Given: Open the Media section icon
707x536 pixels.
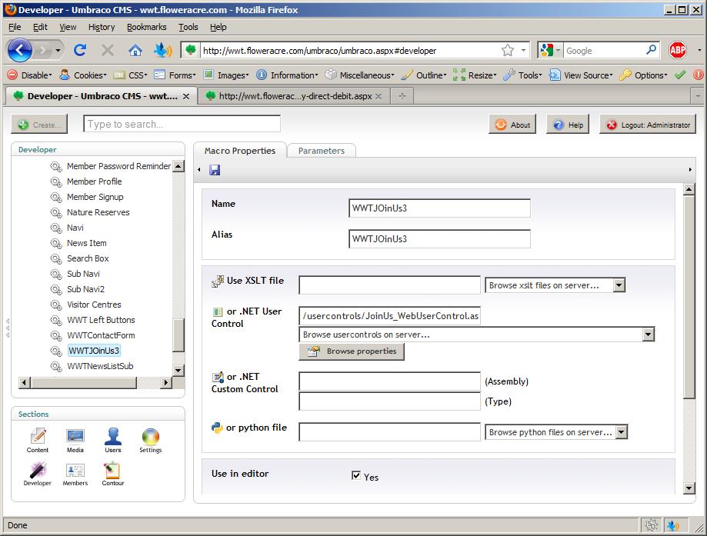Looking at the screenshot, I should [x=75, y=440].
